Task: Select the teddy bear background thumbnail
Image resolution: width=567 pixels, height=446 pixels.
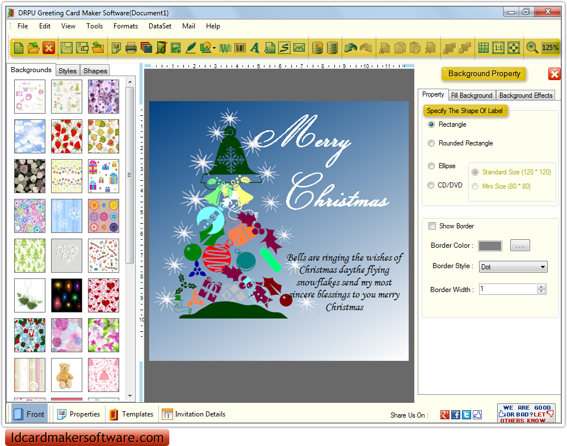Action: [66, 374]
